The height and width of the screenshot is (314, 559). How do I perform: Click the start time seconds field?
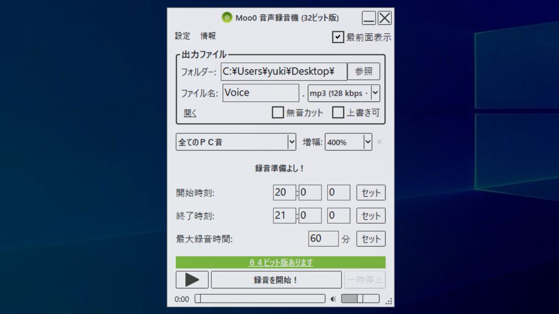(x=338, y=192)
